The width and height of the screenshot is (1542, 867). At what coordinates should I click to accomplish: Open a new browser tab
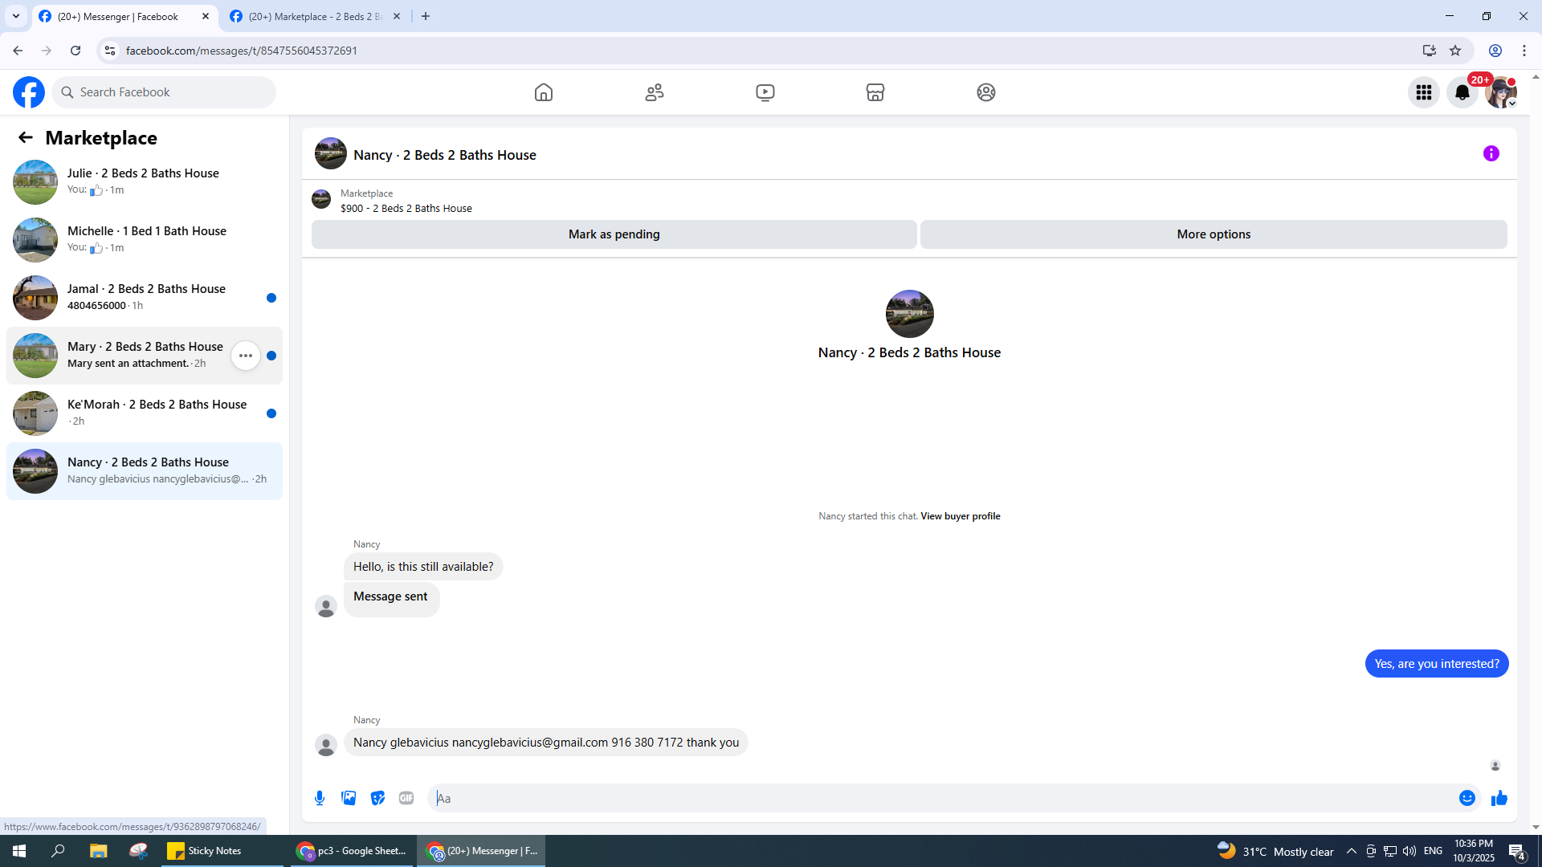tap(426, 16)
